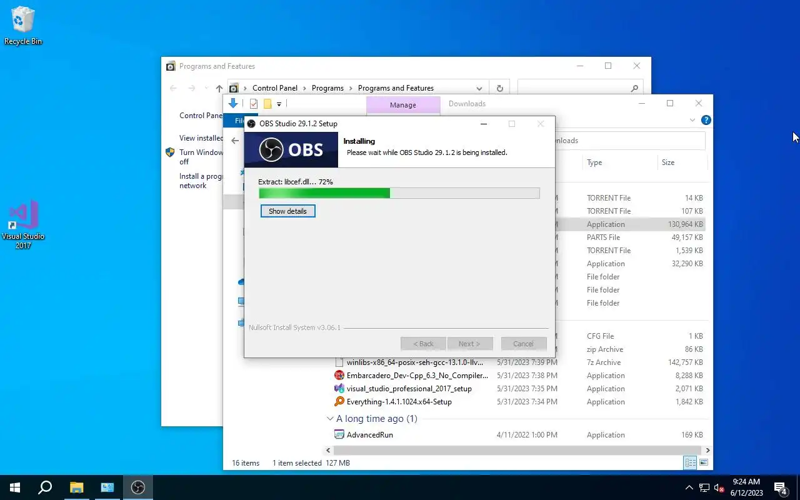Viewport: 800px width, 500px height.
Task: Refresh Programs and Features window
Action: point(499,88)
